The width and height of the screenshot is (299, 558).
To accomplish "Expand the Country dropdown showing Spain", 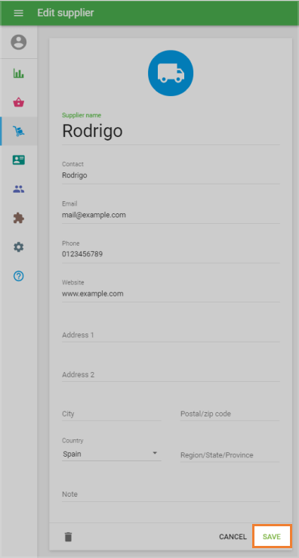I will (x=111, y=454).
